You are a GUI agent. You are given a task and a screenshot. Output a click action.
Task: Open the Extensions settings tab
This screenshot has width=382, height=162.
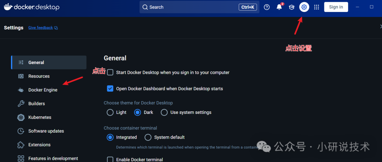49,145
